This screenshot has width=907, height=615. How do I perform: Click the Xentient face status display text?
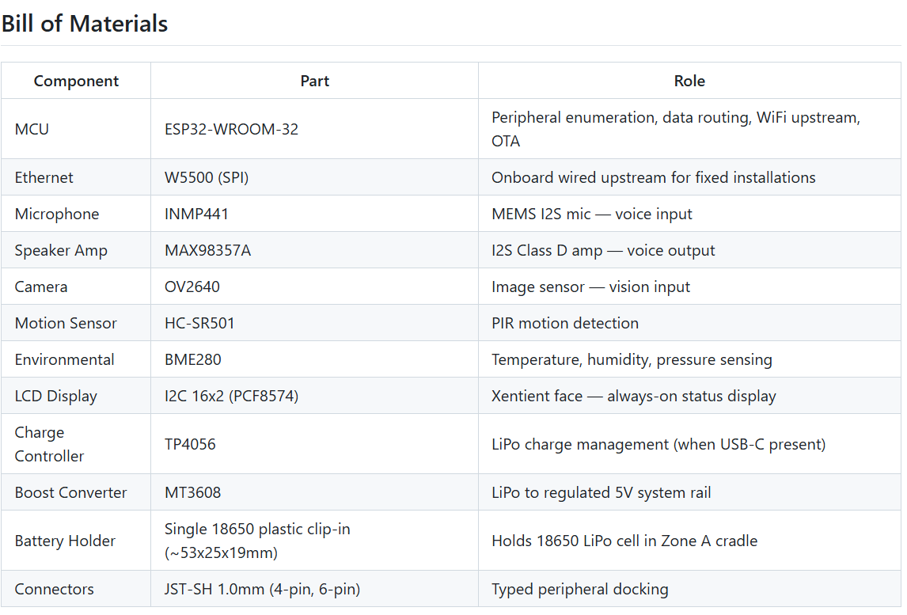634,397
